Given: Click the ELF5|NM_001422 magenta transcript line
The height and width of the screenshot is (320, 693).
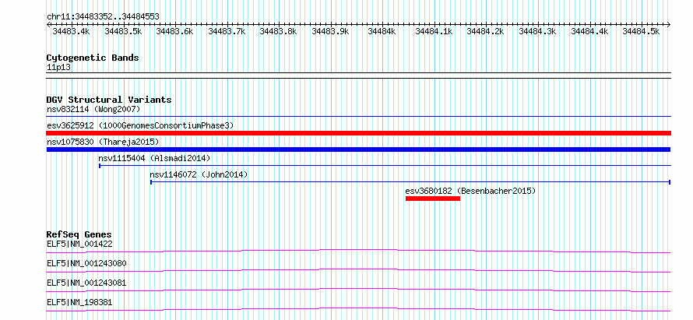Looking at the screenshot, I should [358, 251].
